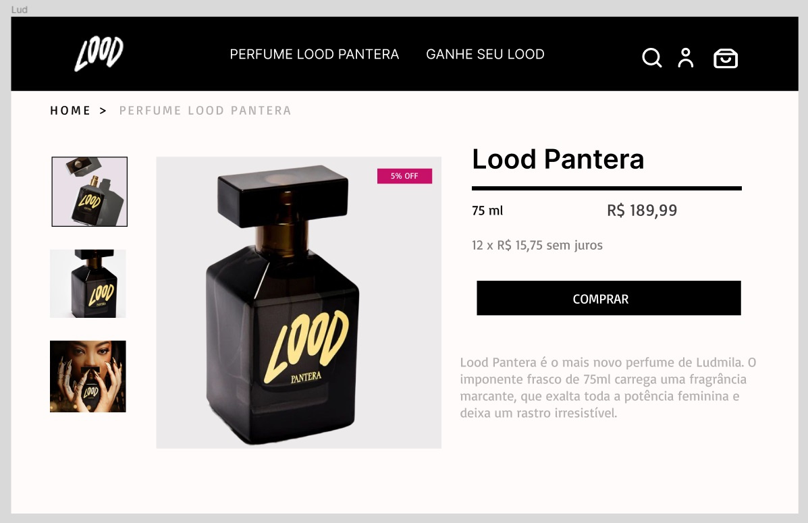Open the search icon in the header
808x523 pixels.
(651, 58)
